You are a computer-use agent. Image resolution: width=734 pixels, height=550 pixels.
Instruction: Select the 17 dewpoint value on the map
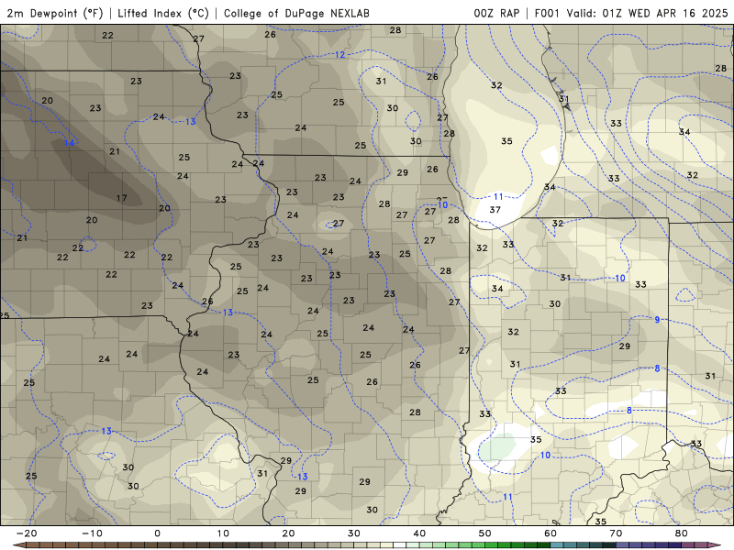click(x=122, y=198)
